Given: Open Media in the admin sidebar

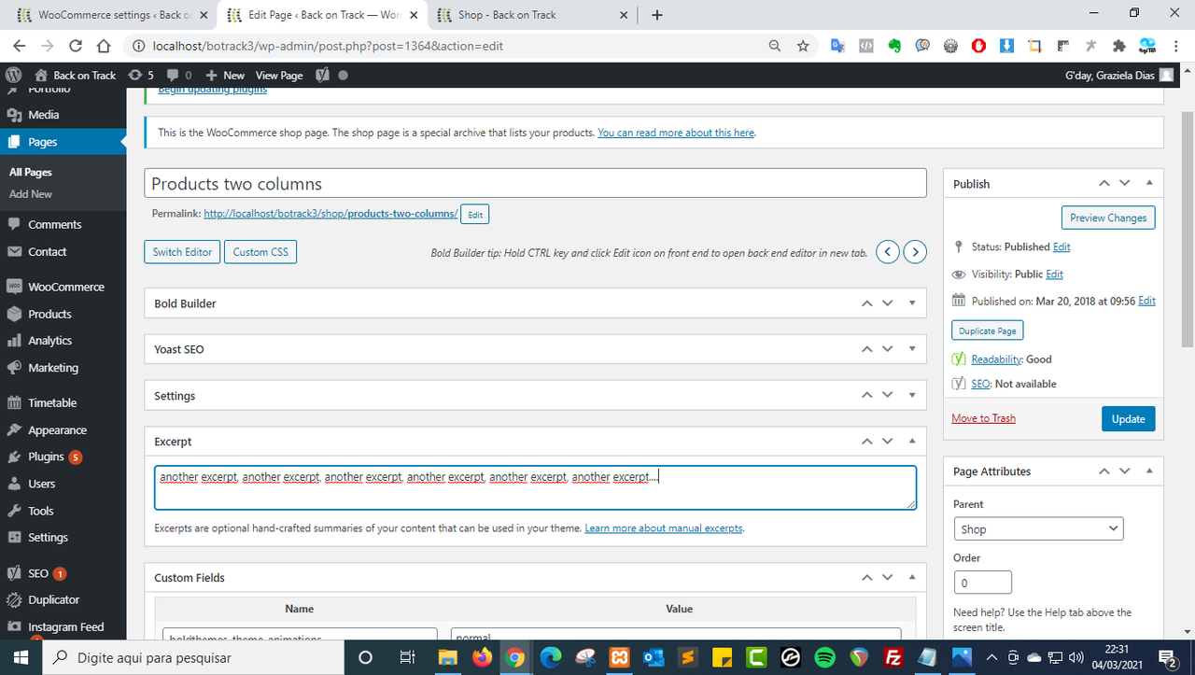Looking at the screenshot, I should coord(43,115).
